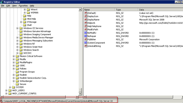Click the Windows Imaging Component folder icon
This screenshot has height=103, width=183.
click(21, 34)
